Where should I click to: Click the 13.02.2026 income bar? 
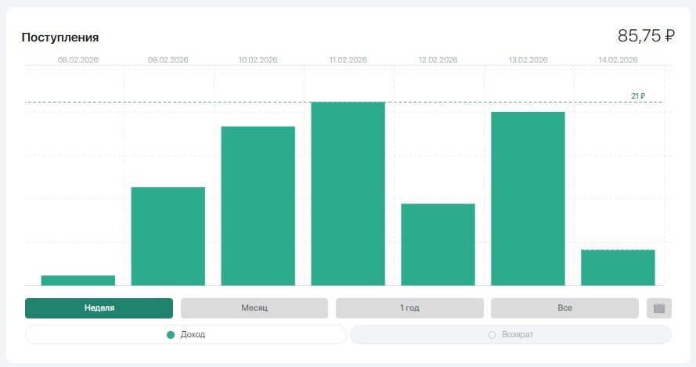click(x=528, y=198)
